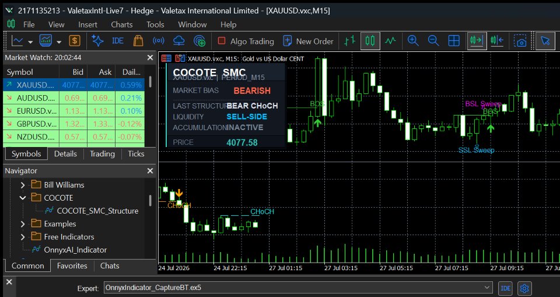Open the AI assistant sparkle icon
The height and width of the screenshot is (297, 560).
pyautogui.click(x=97, y=41)
